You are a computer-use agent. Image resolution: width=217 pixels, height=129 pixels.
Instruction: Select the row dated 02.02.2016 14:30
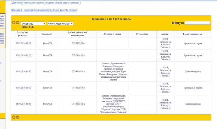(x=23, y=71)
